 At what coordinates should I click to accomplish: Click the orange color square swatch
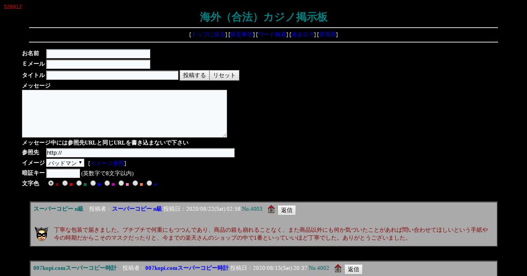[x=141, y=184]
